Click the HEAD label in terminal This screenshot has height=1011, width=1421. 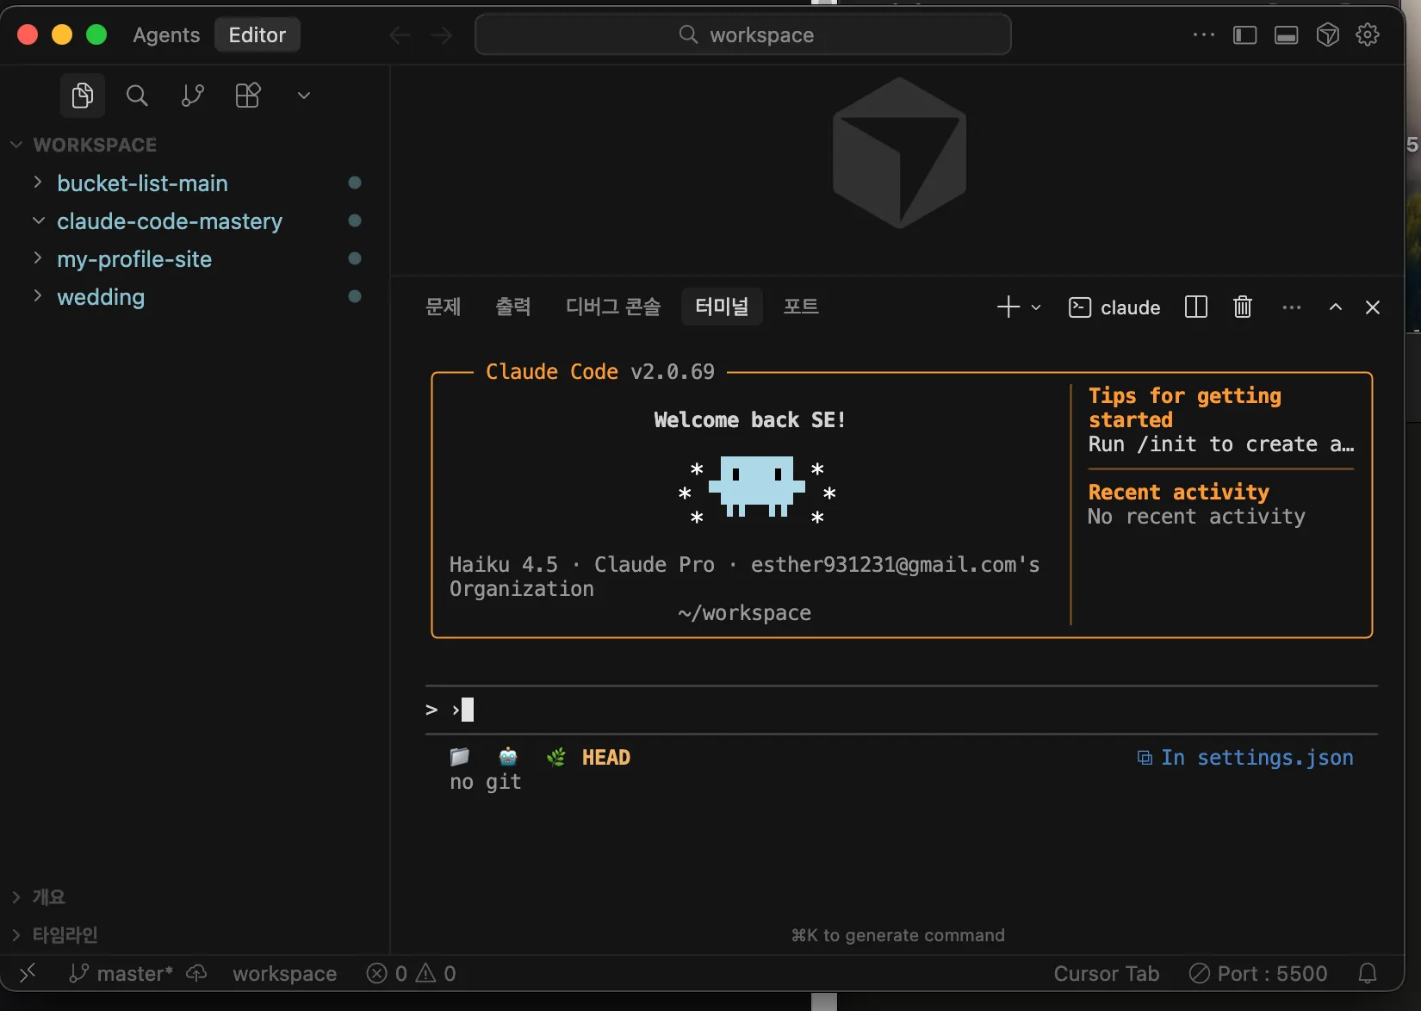point(606,758)
